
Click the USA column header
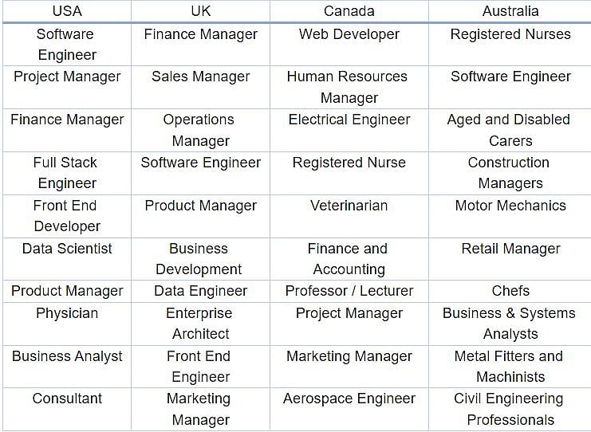tap(66, 11)
